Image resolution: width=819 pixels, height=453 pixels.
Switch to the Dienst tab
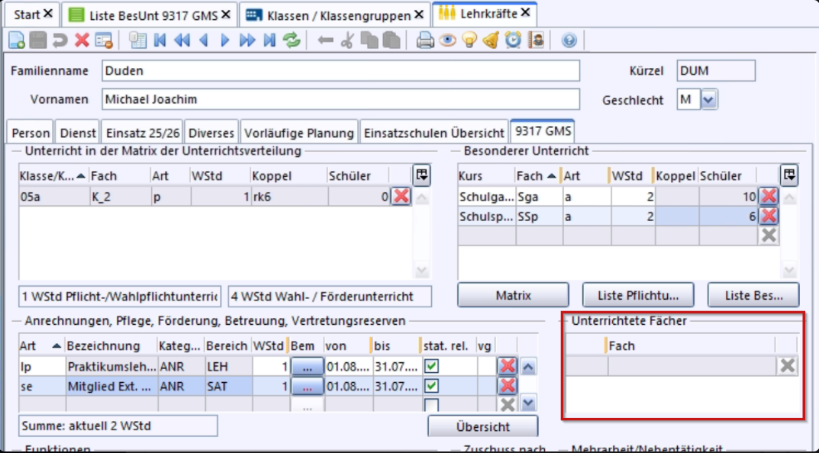(78, 133)
